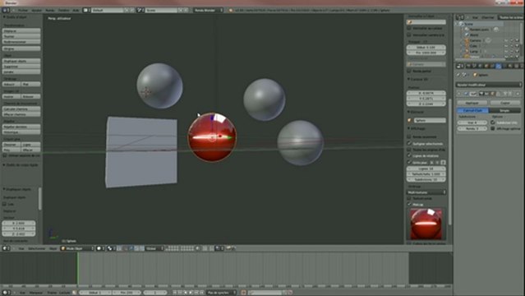525x296 pixels.
Task: Select the Simple subdivision tab
Action: pyautogui.click(x=504, y=110)
